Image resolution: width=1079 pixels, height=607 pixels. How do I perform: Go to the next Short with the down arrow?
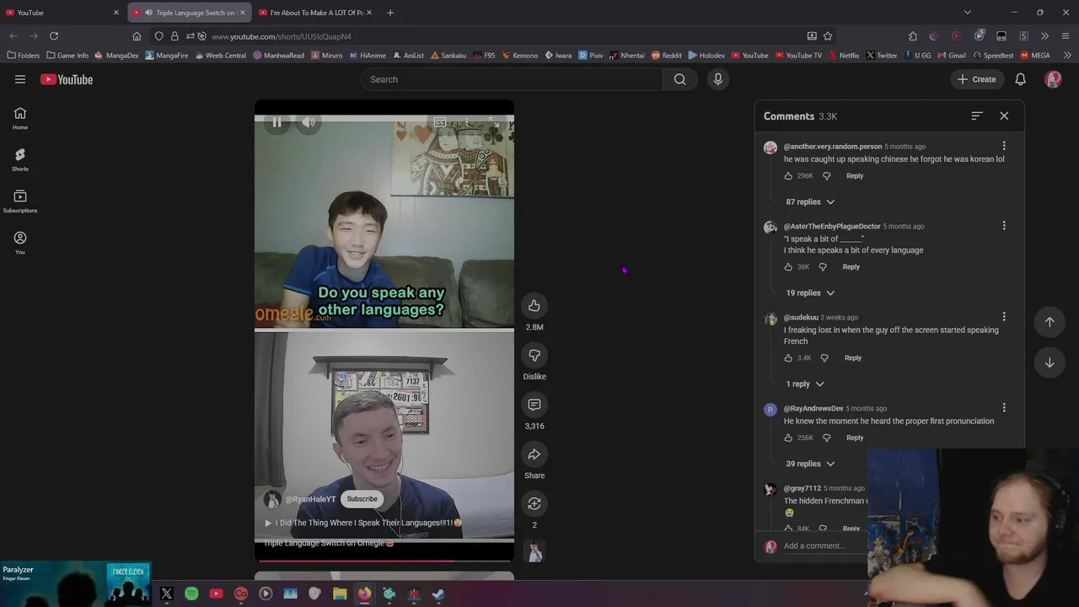(1049, 363)
